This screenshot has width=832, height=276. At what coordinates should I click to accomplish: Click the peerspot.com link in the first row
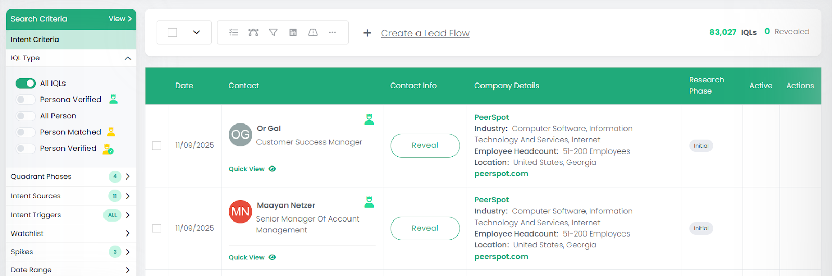click(x=501, y=174)
